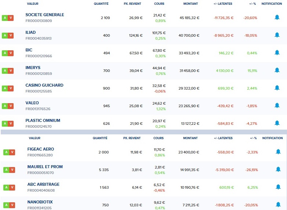Image resolution: width=287 pixels, height=210 pixels.
Task: Click green A buy button for NANOBIOTIX
Action: coord(6,205)
